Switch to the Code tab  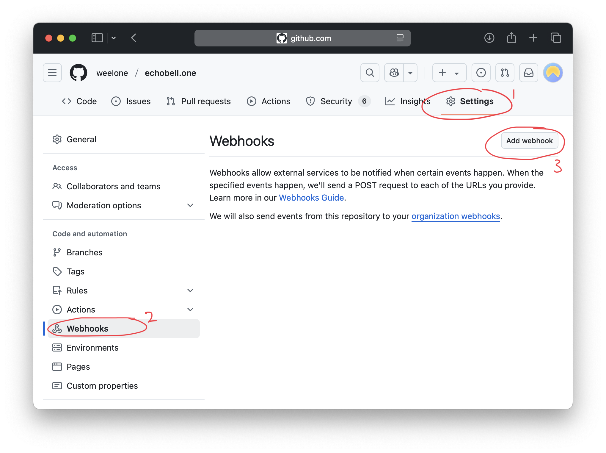[79, 101]
